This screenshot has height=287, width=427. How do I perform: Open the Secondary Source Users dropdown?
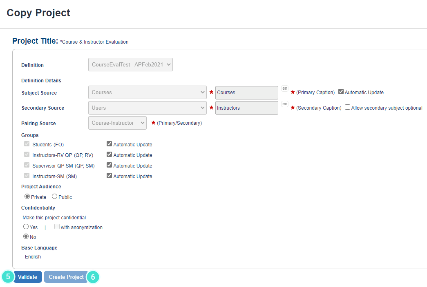tap(148, 108)
